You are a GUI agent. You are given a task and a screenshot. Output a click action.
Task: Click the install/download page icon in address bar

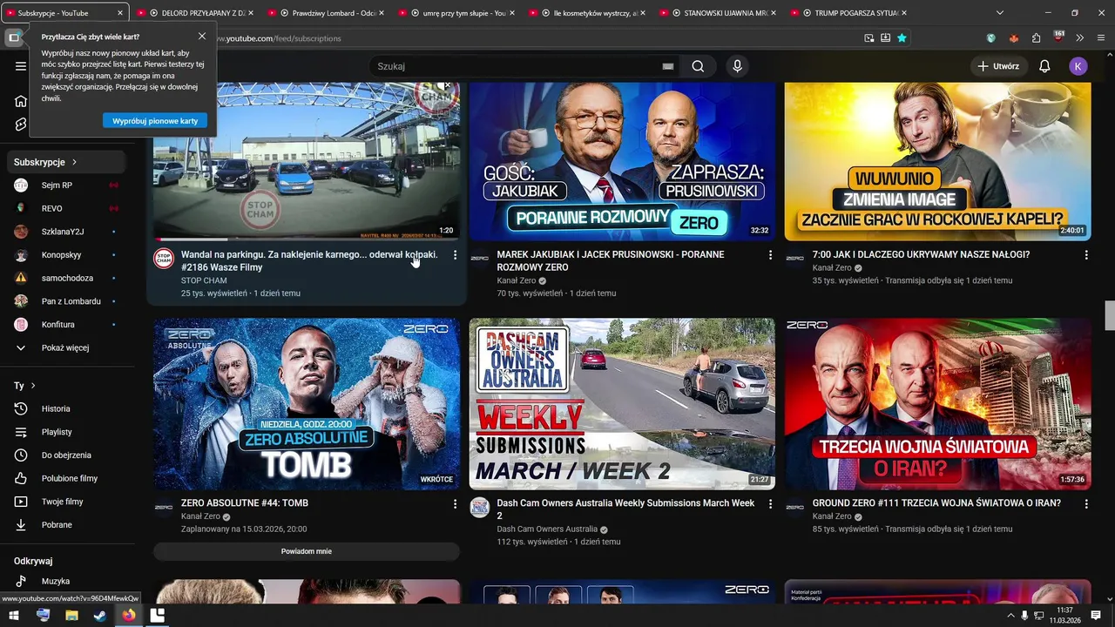pos(885,38)
